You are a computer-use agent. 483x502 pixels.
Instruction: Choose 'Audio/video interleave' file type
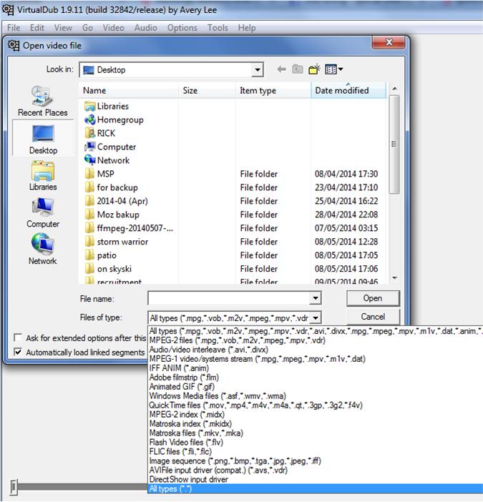[x=208, y=350]
